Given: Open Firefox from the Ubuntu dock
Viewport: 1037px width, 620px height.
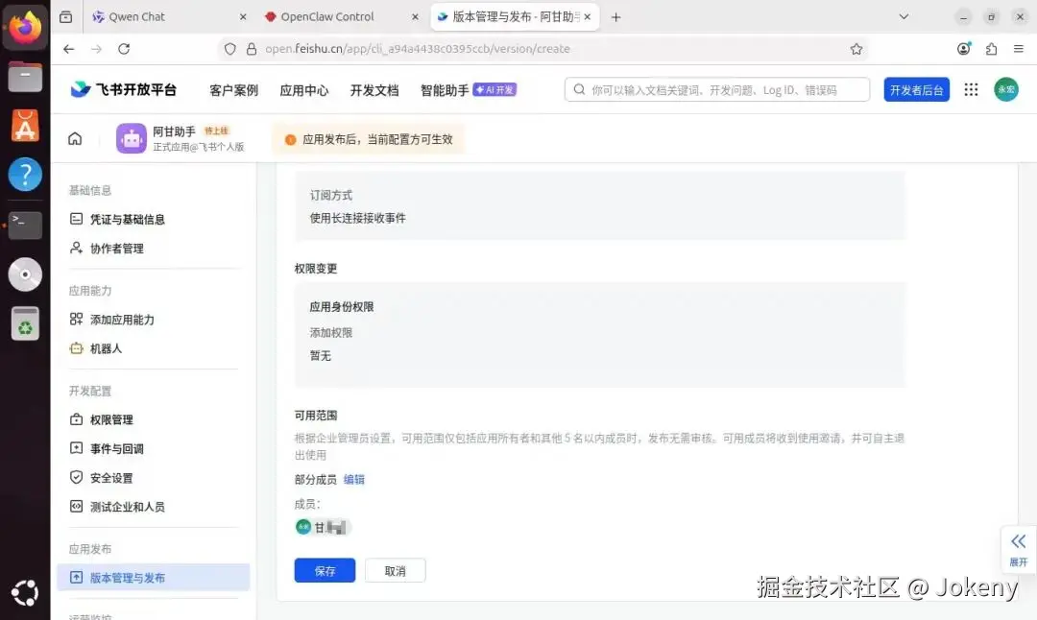Looking at the screenshot, I should coord(25,27).
